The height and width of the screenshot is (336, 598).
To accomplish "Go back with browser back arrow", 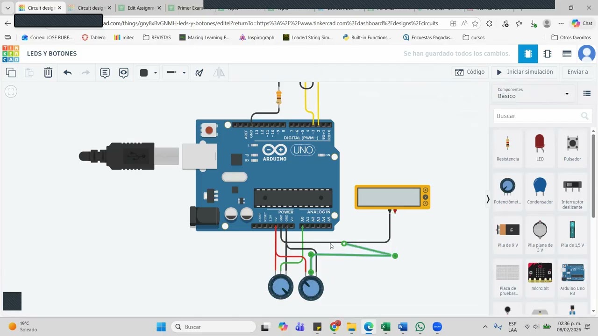I will pos(7,23).
